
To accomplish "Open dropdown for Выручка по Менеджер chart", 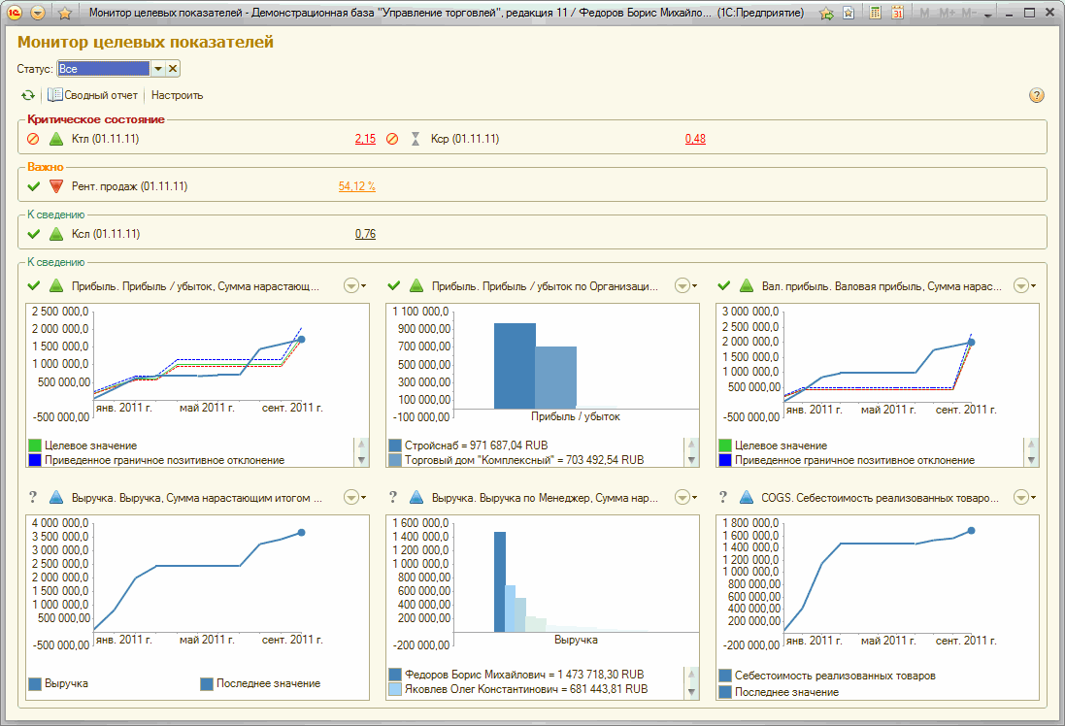I will [x=685, y=497].
